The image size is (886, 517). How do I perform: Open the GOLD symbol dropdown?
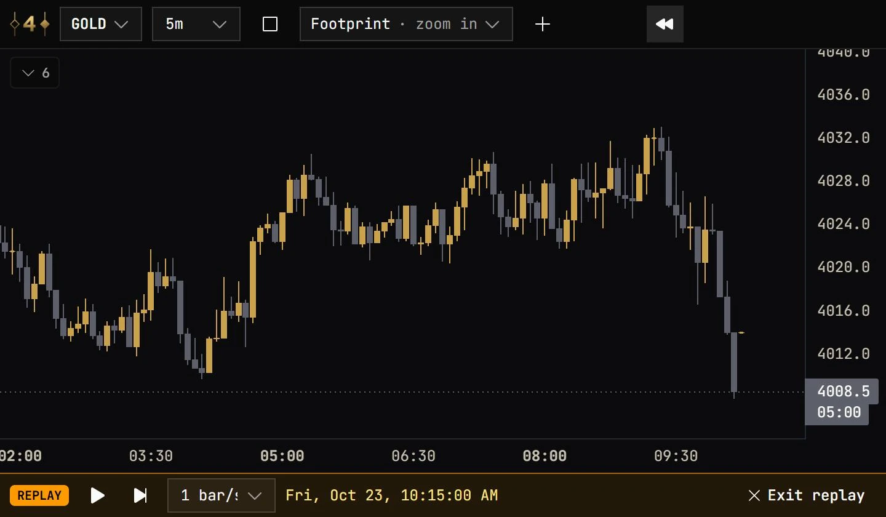click(x=101, y=24)
